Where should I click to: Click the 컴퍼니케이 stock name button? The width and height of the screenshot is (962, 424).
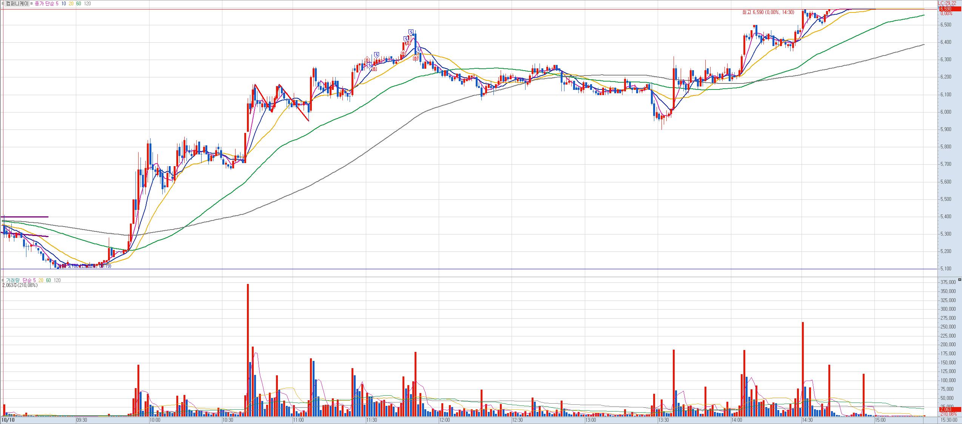[x=17, y=3]
